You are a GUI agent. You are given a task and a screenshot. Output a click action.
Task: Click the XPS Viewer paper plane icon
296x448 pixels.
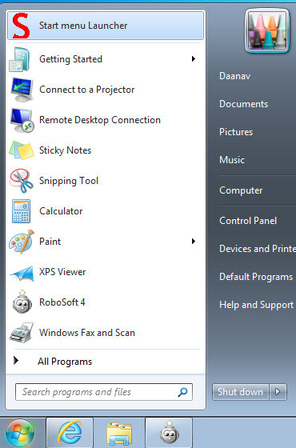click(x=22, y=273)
